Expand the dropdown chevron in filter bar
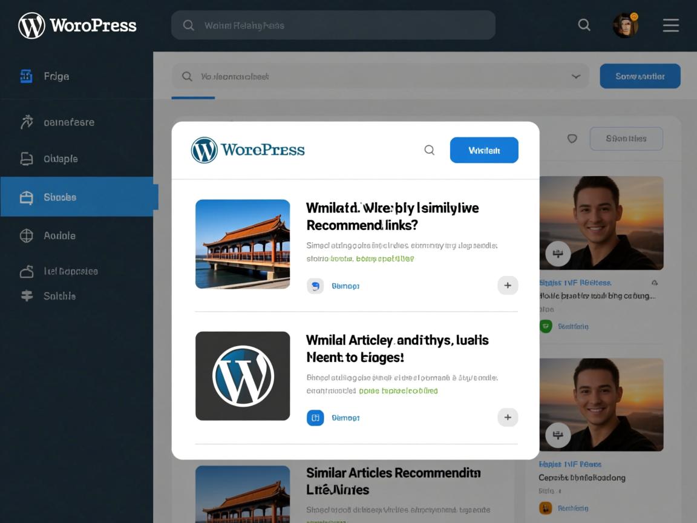The height and width of the screenshot is (523, 697). [x=575, y=77]
